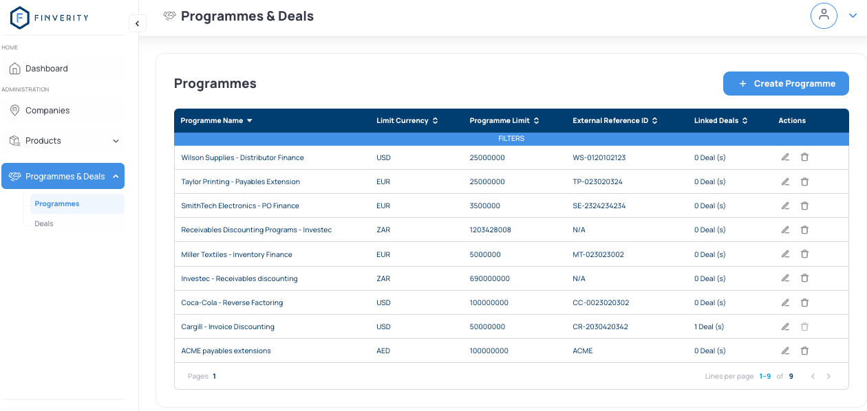Click the edit pencil for Wilson Supplies programme
867x411 pixels.
pos(785,157)
